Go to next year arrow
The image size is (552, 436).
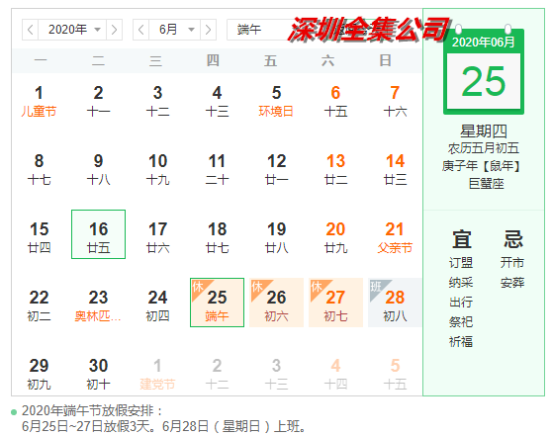[x=114, y=30]
